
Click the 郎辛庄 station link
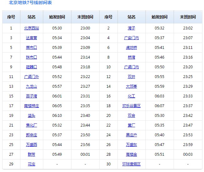pos(31,135)
